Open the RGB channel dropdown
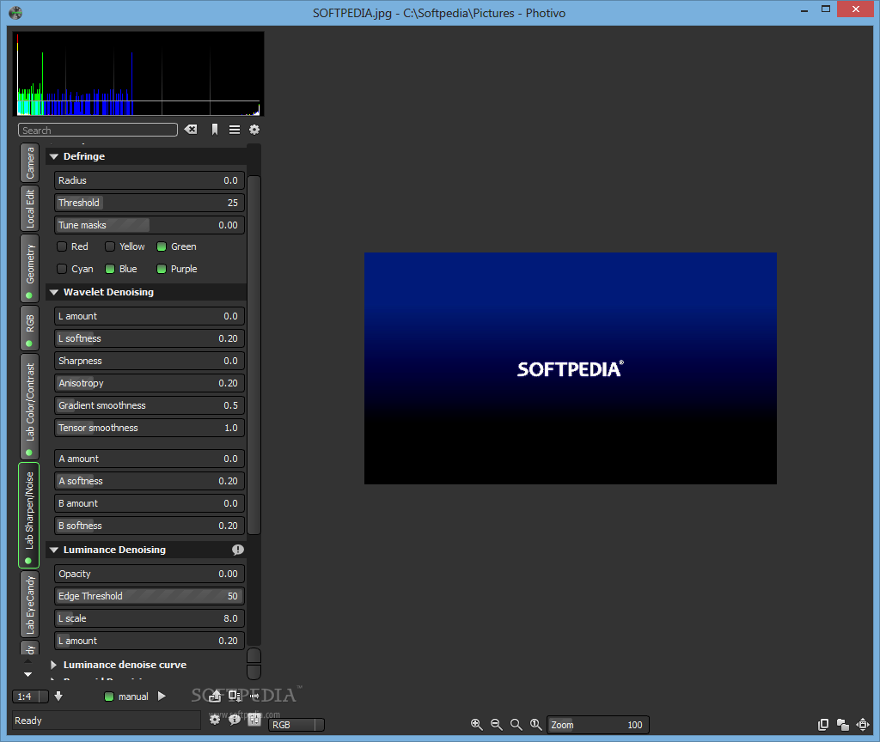 pos(296,725)
